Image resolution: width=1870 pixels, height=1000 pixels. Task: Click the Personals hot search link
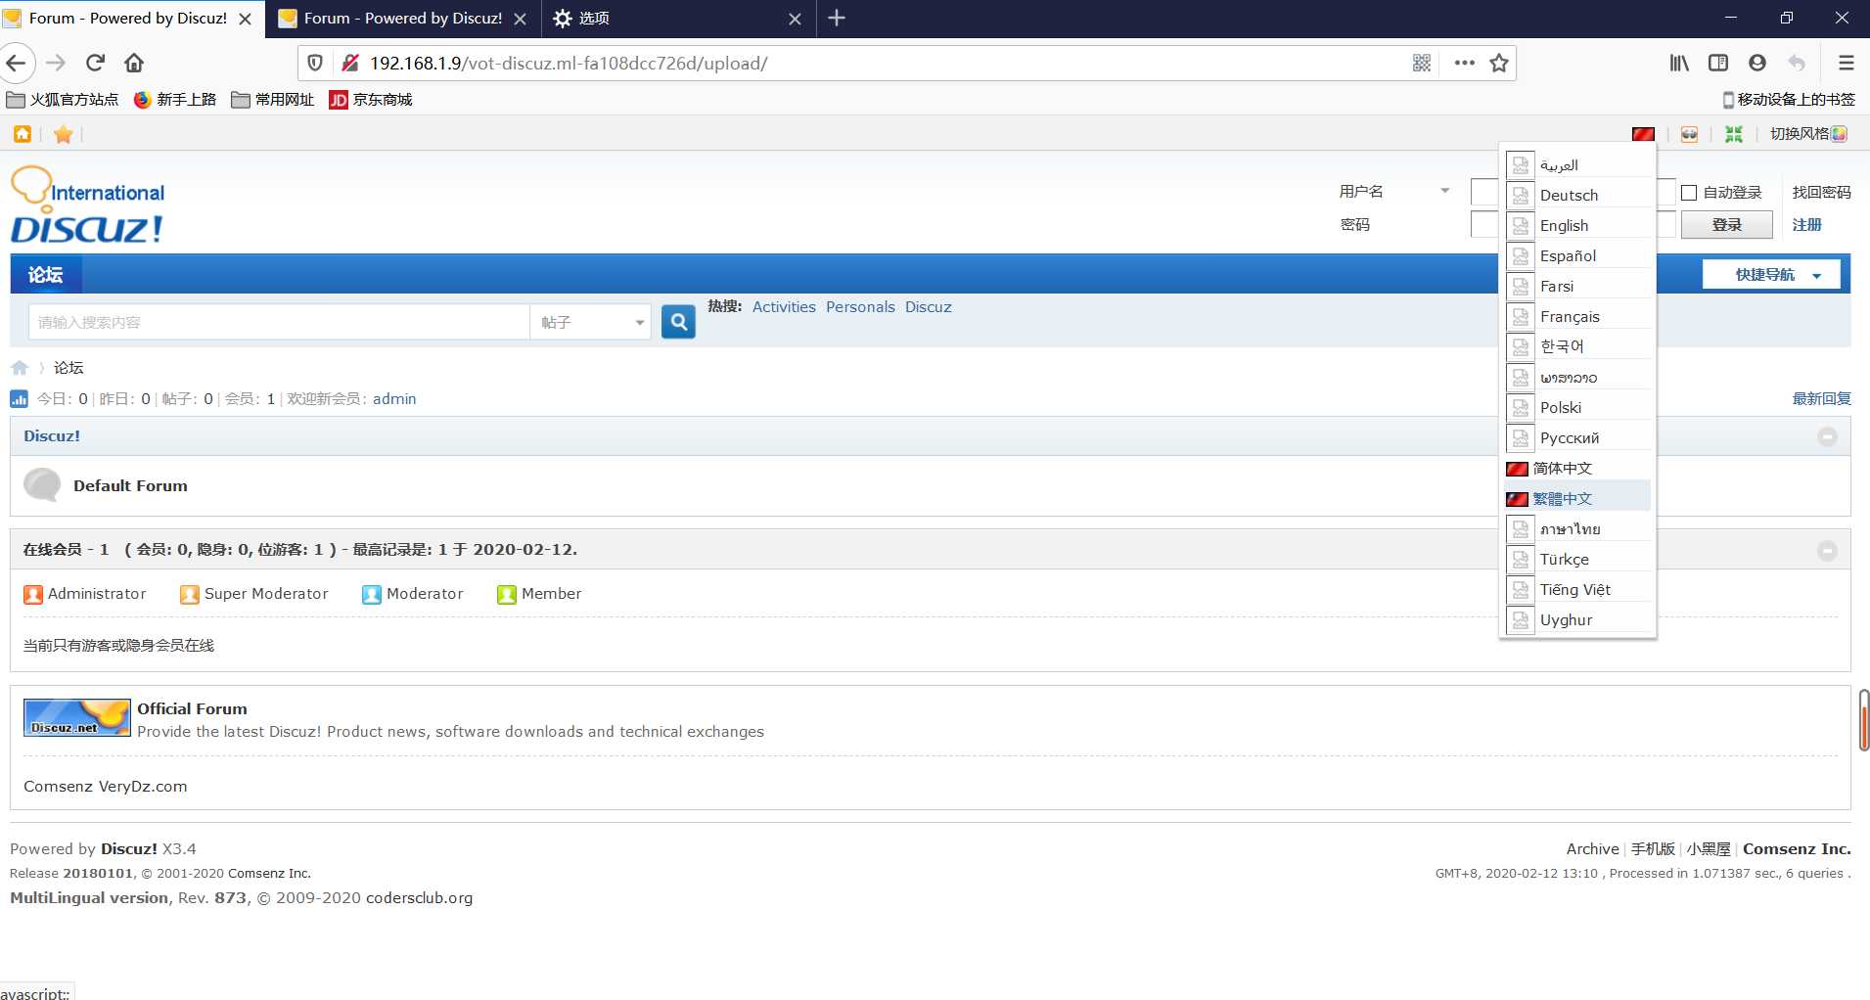pos(860,307)
